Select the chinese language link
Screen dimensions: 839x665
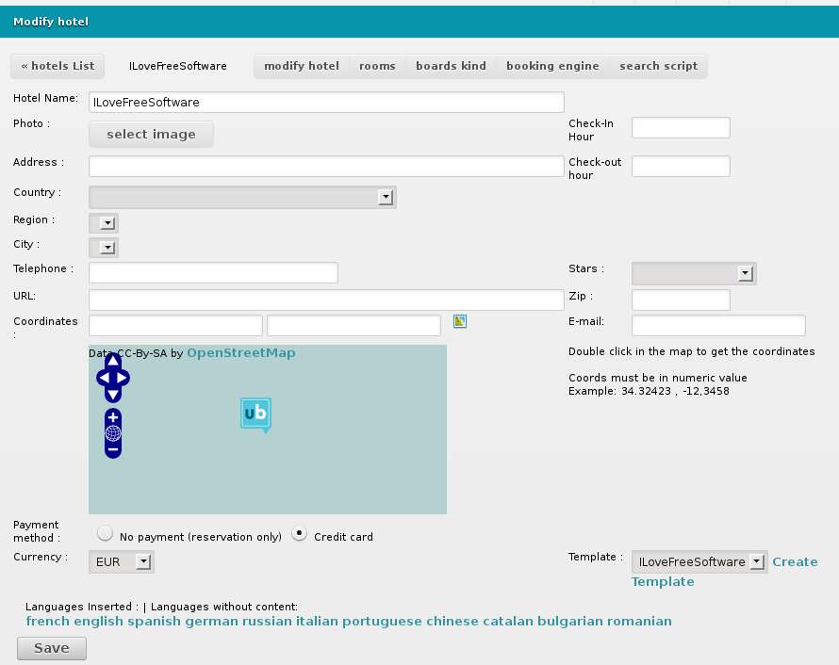452,621
